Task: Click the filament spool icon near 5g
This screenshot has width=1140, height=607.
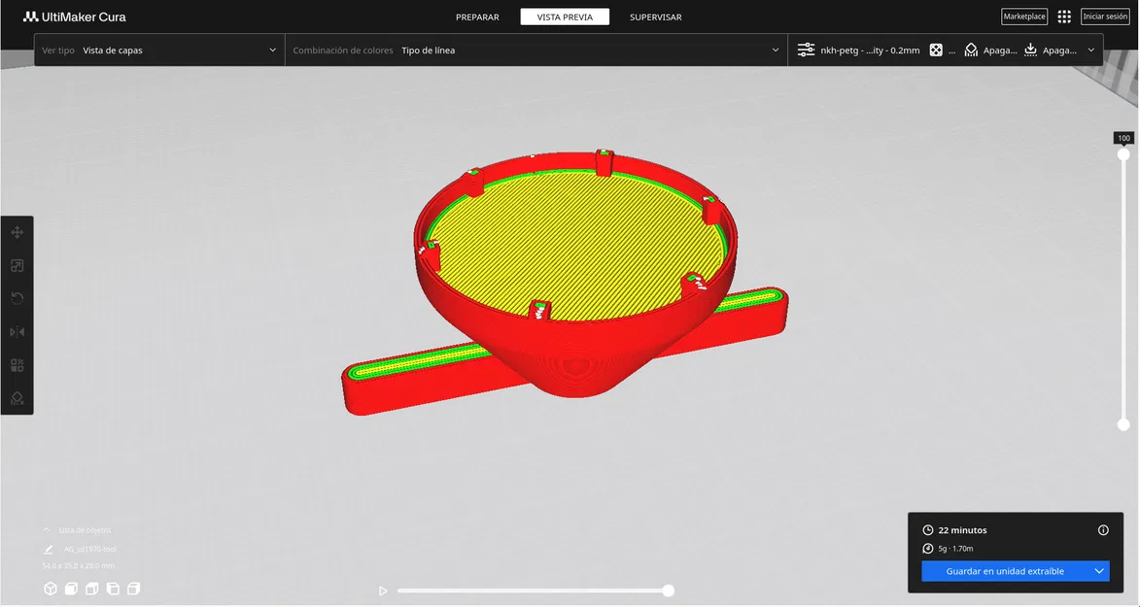Action: [928, 549]
